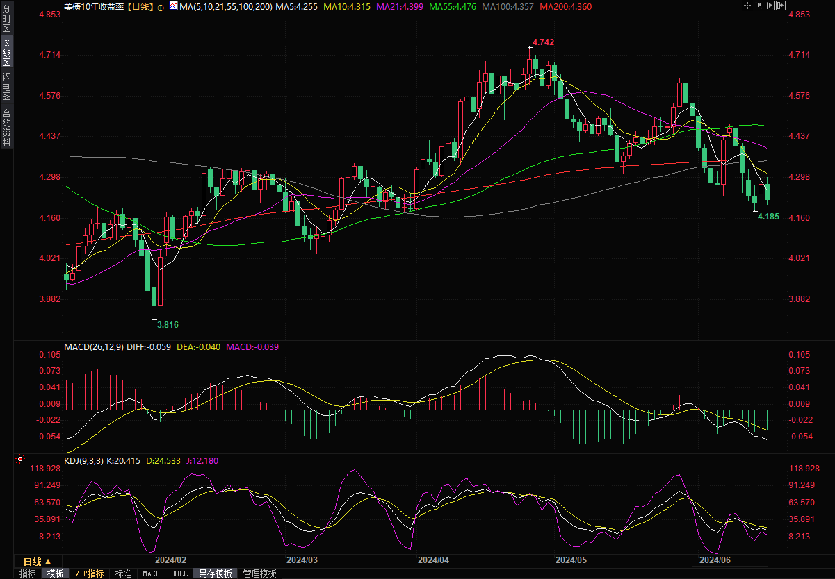Select the 模板 bottom tab
Viewport: 835px width, 579px height.
[x=55, y=573]
